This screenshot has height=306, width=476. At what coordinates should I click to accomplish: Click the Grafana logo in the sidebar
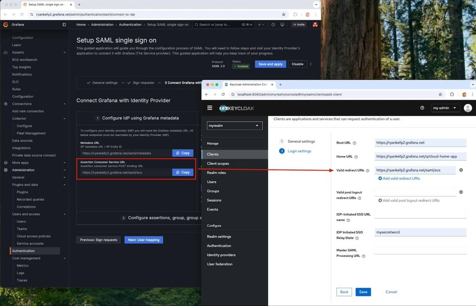[x=6, y=25]
